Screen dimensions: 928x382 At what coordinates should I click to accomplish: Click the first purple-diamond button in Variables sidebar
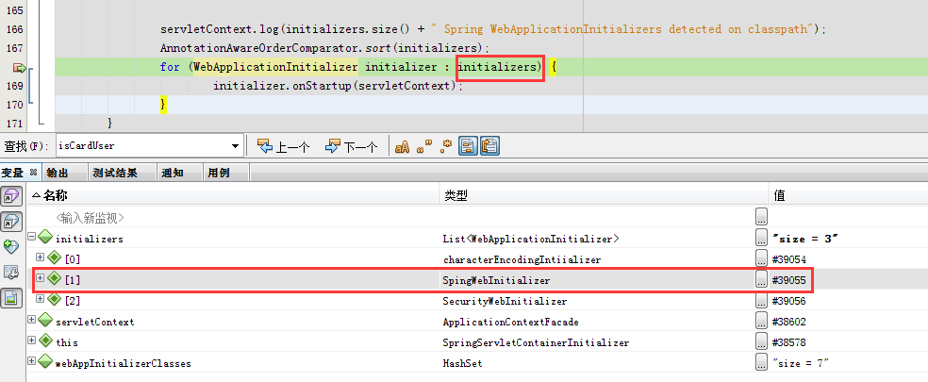coord(12,196)
